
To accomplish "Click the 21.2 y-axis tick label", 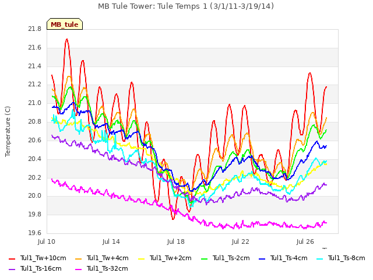I will click(35, 85).
